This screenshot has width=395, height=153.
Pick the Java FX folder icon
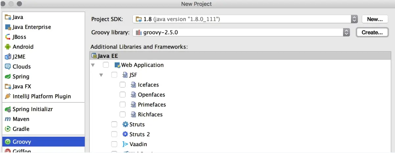pos(8,87)
